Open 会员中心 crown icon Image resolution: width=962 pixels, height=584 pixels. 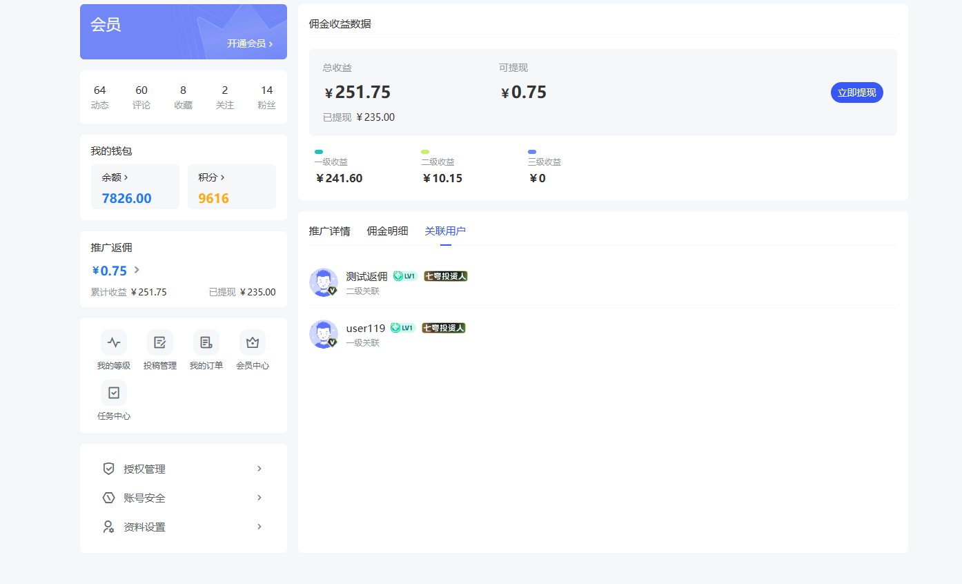pos(253,342)
